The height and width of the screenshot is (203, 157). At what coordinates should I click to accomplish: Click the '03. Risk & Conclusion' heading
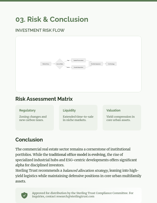pos(52,19)
